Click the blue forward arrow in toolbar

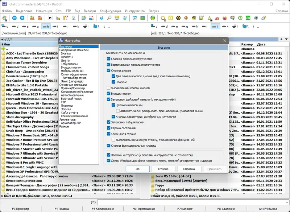(22, 18)
